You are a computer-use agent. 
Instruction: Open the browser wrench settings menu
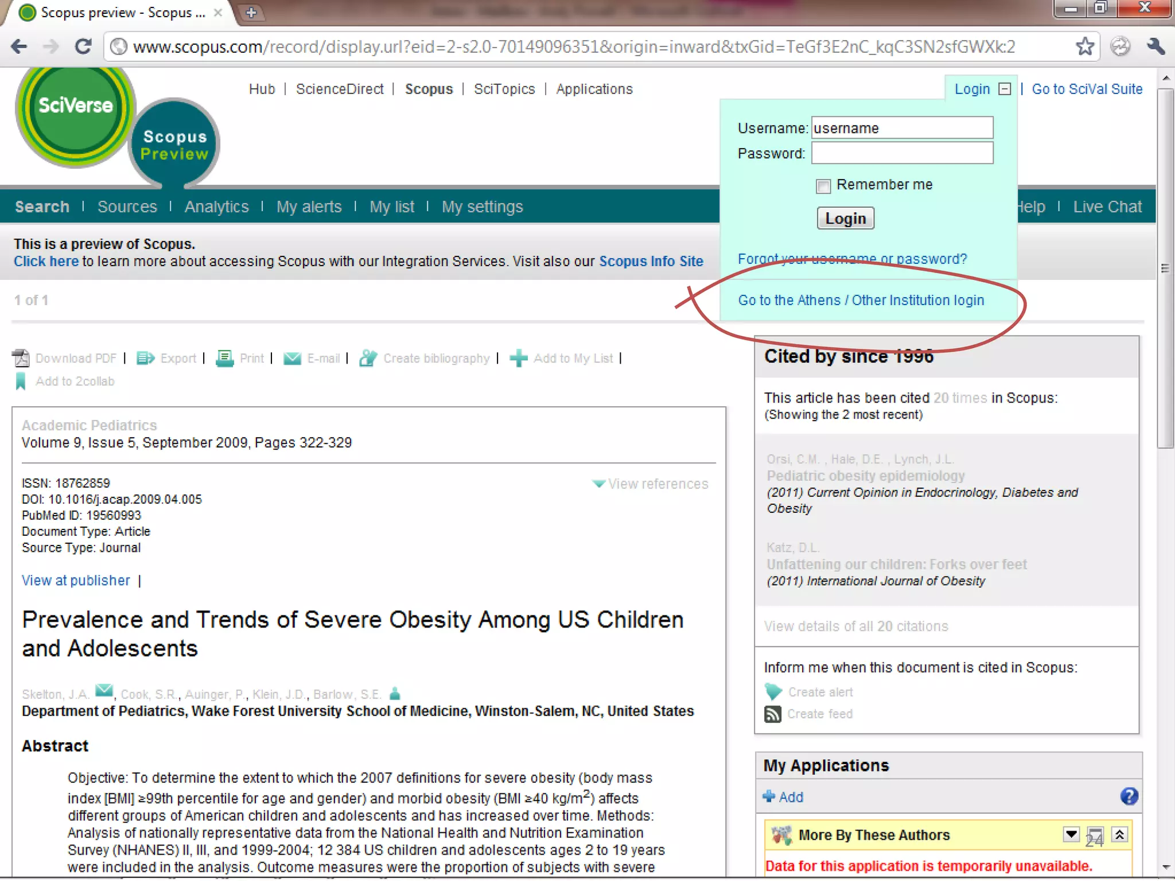[1155, 46]
